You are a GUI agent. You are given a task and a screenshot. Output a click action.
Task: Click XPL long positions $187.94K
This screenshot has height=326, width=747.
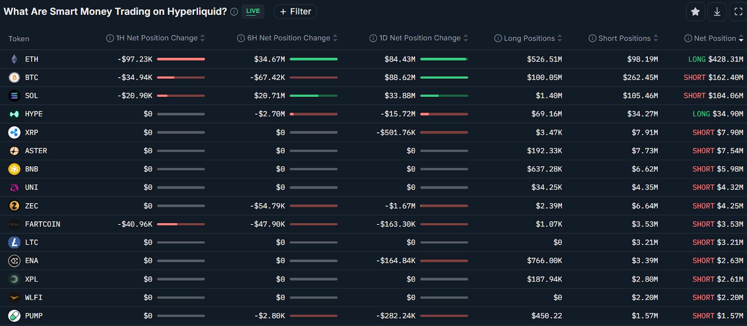[x=544, y=279]
